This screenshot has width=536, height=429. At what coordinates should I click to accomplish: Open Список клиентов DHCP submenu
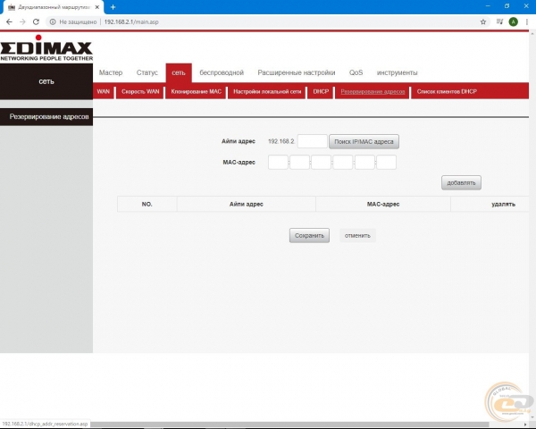point(447,91)
